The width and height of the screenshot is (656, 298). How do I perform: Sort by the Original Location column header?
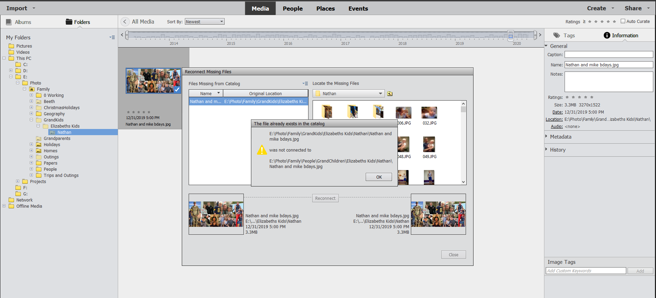[265, 94]
